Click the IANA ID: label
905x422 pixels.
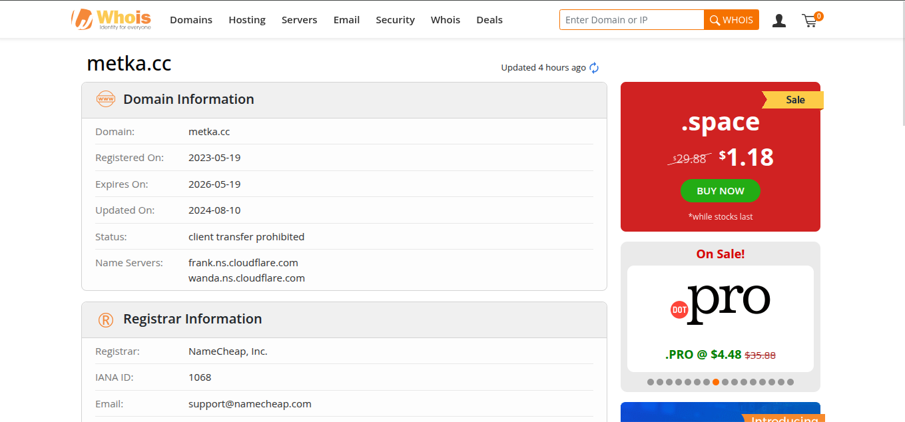(115, 377)
